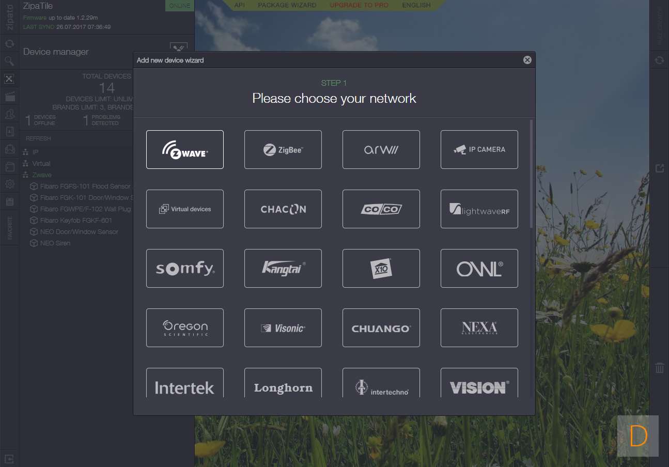Pick the intertechno brand tile
The width and height of the screenshot is (669, 467).
tap(381, 383)
